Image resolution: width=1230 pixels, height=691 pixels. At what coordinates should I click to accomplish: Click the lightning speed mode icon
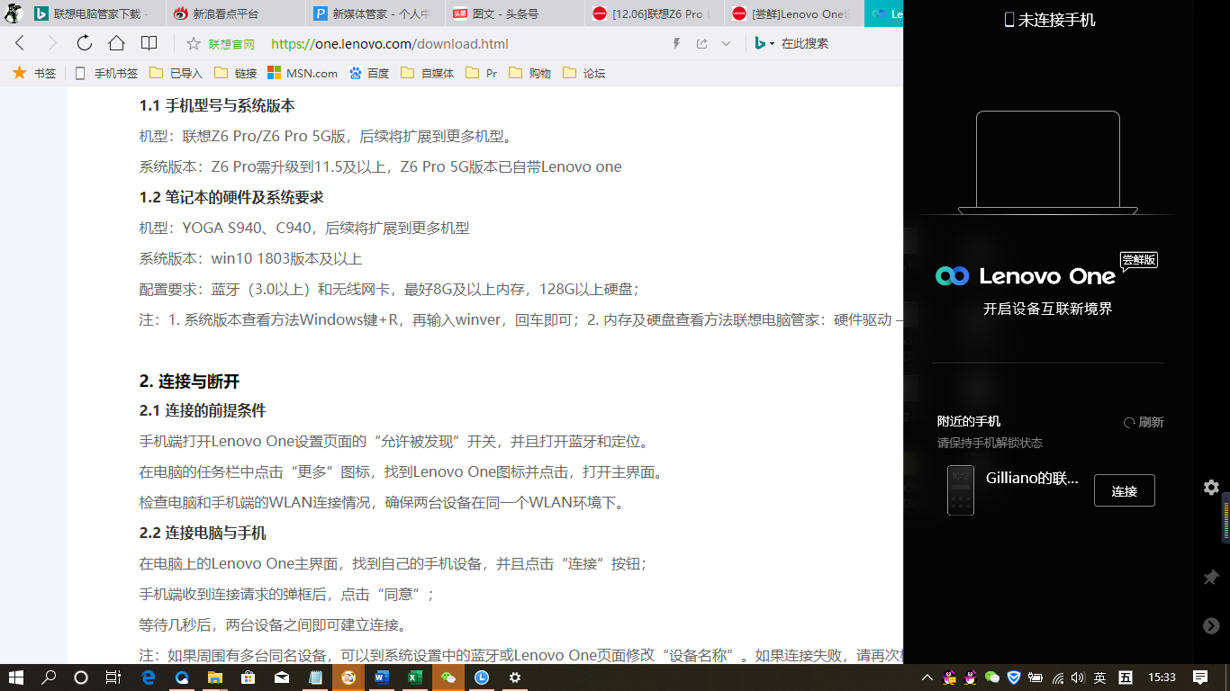(677, 43)
